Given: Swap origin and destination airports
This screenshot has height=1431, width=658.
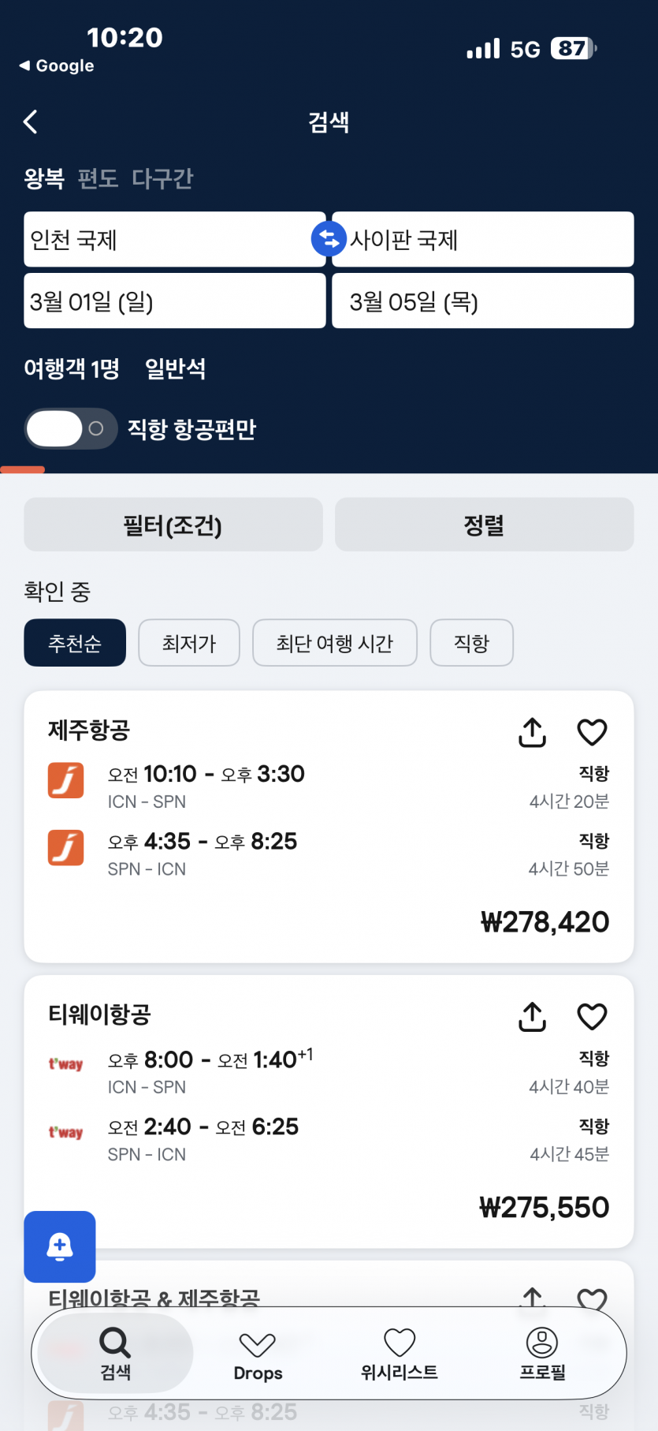Looking at the screenshot, I should 329,239.
